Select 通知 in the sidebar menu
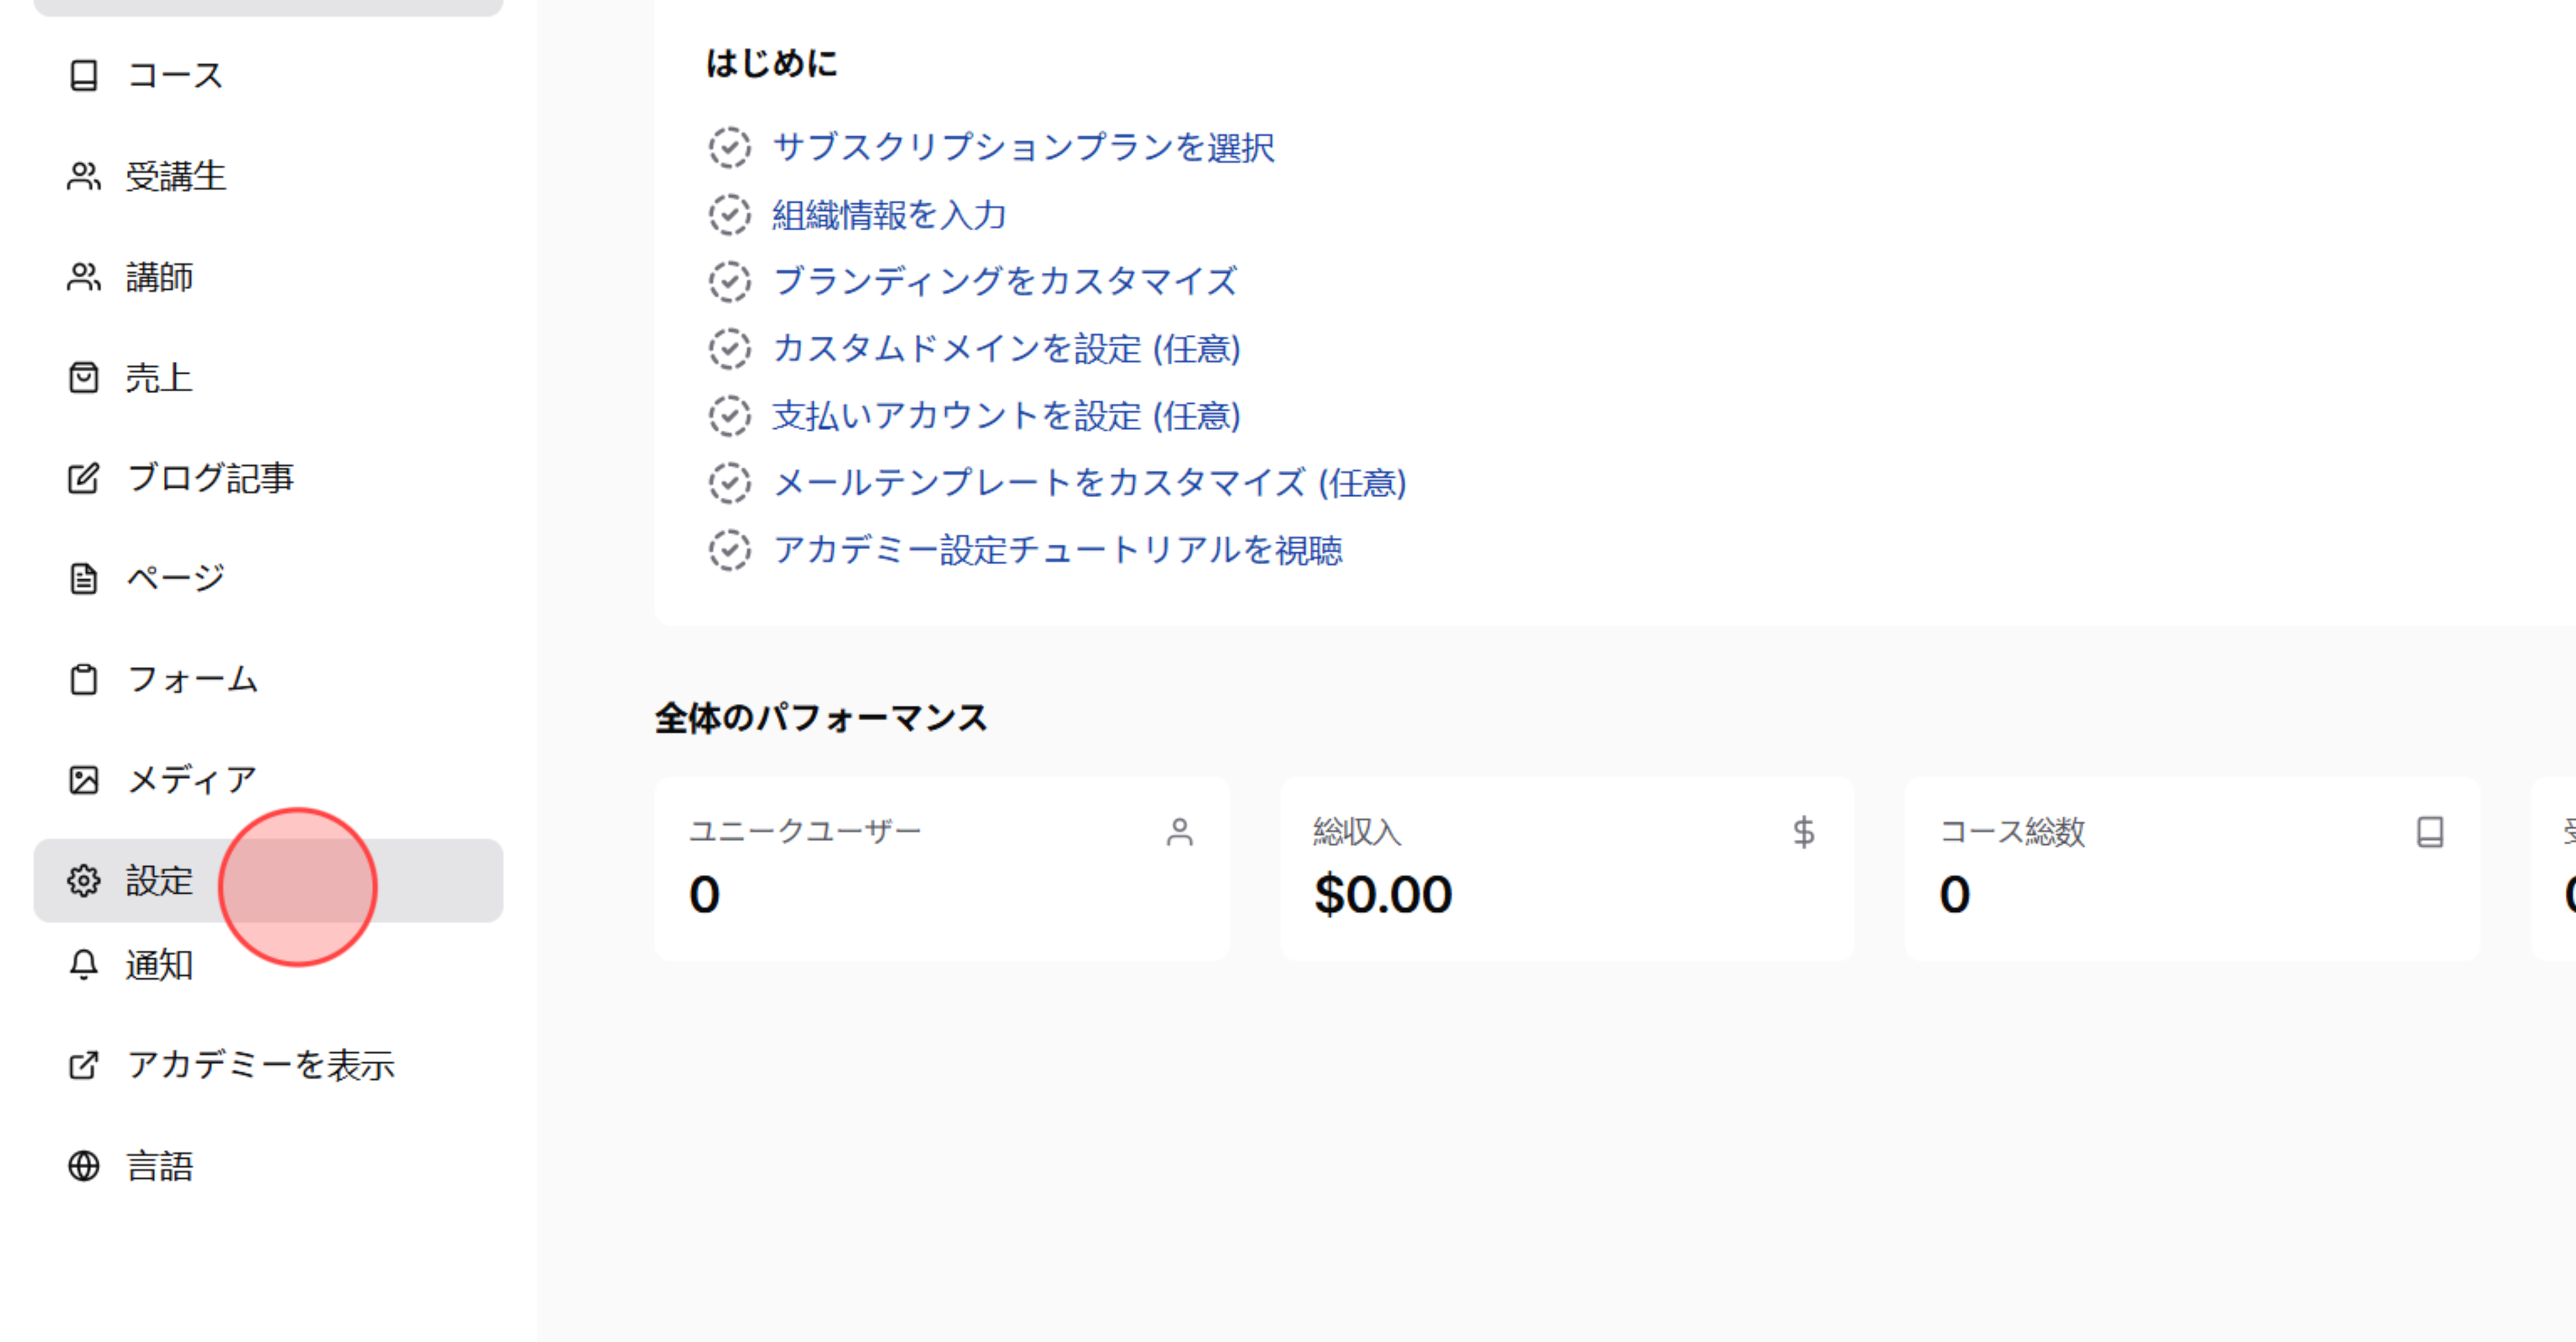The width and height of the screenshot is (2576, 1342). point(160,964)
